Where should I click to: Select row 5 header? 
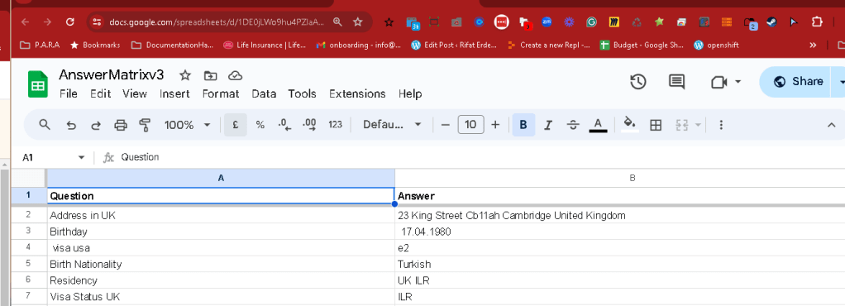29,264
